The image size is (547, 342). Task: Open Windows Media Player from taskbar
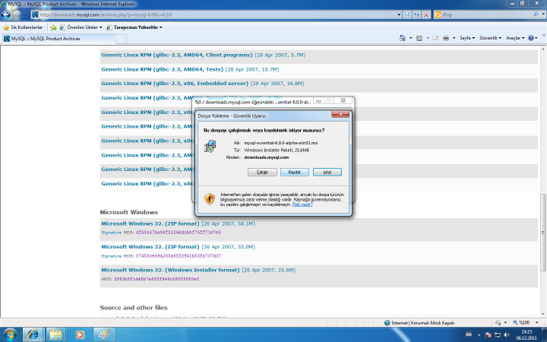pyautogui.click(x=78, y=334)
